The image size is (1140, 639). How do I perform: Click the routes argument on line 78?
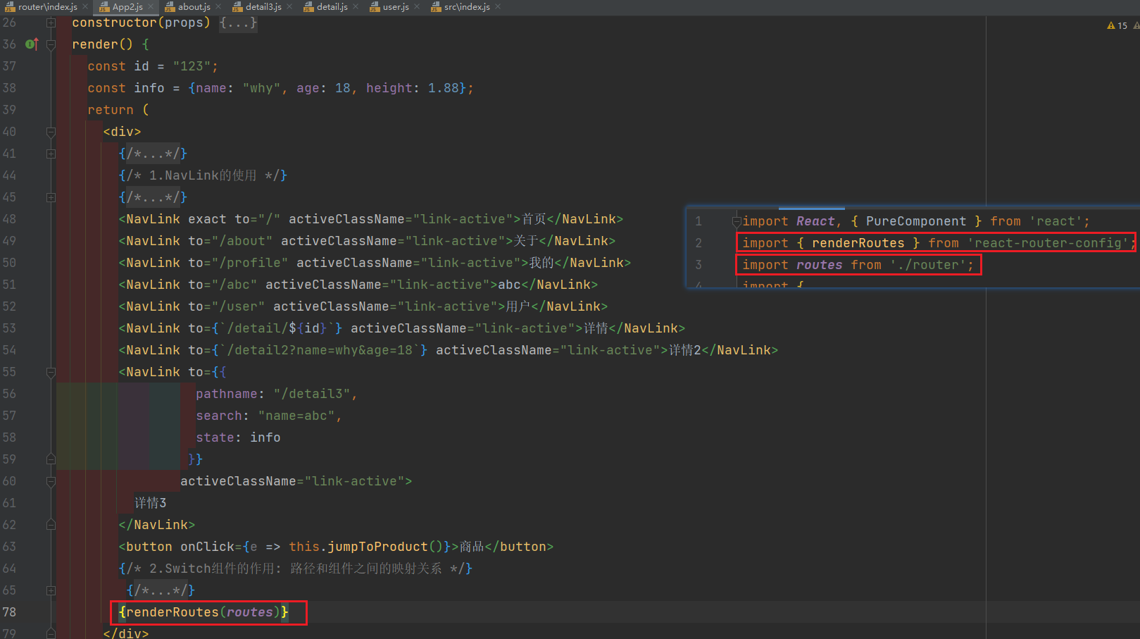click(249, 612)
